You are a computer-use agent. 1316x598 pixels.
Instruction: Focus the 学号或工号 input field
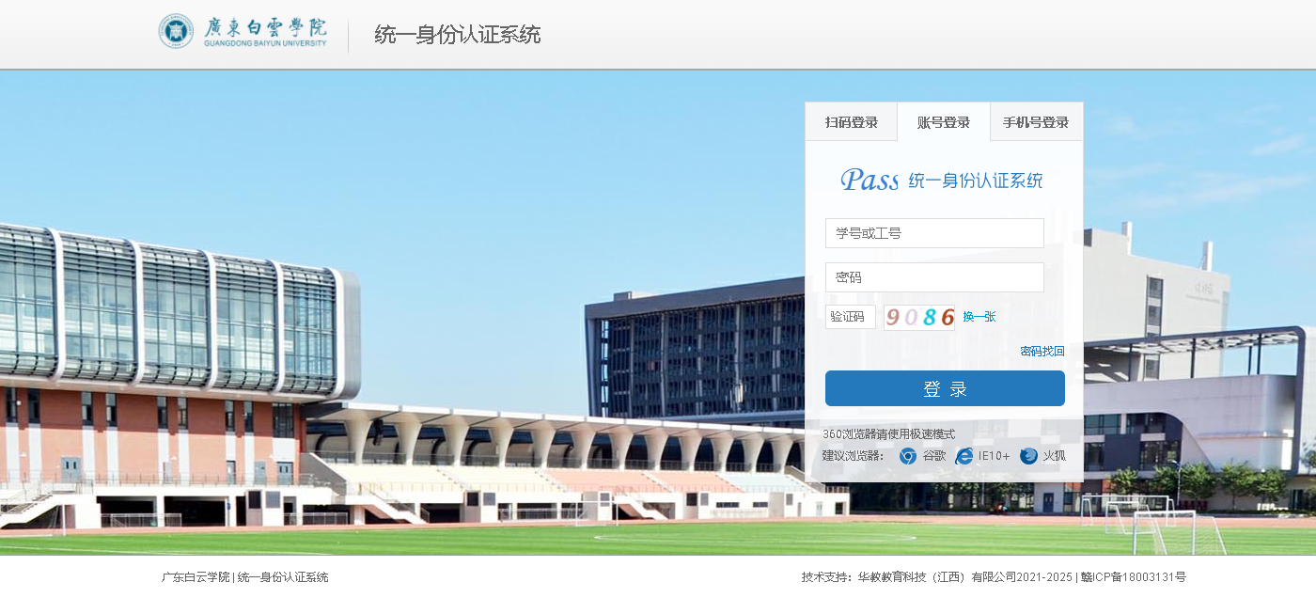click(x=934, y=233)
